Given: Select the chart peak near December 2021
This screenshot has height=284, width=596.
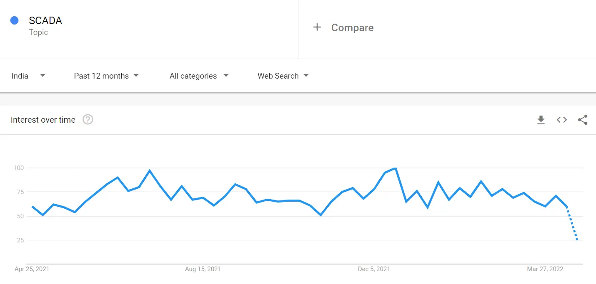Looking at the screenshot, I should (395, 168).
